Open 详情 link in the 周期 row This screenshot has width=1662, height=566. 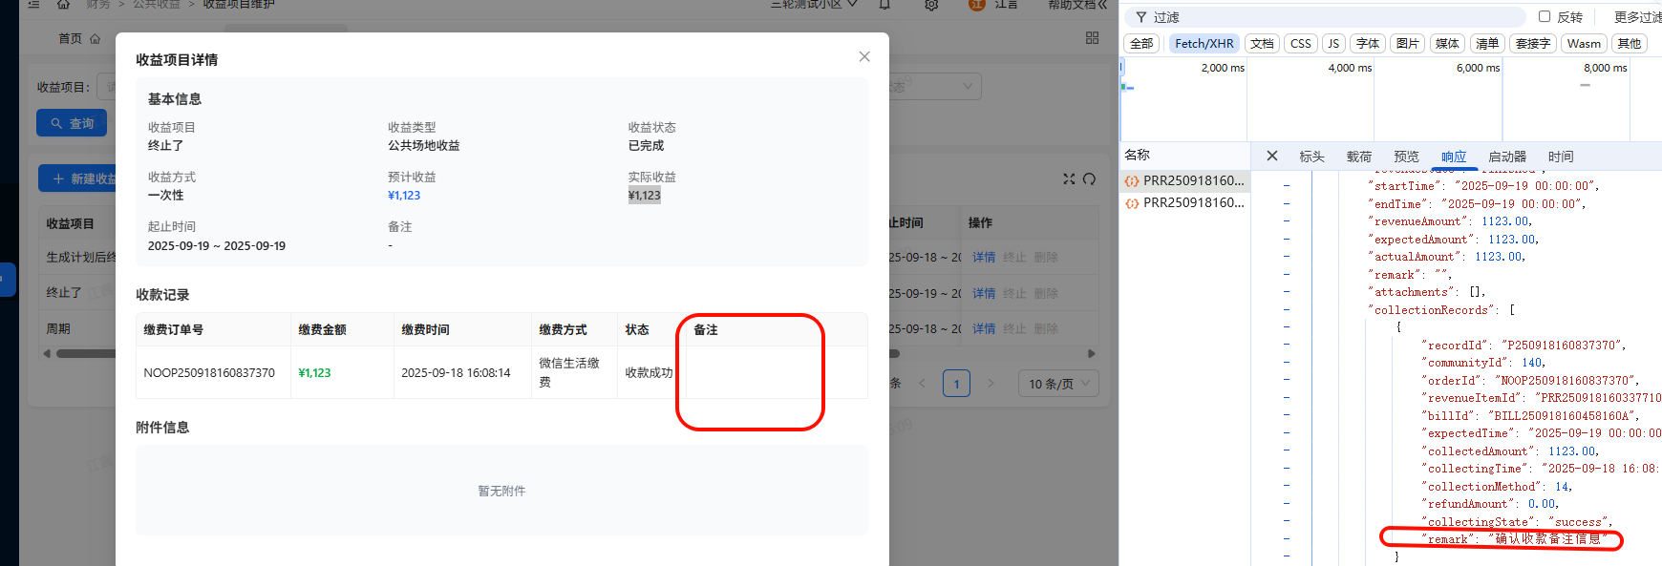984,328
